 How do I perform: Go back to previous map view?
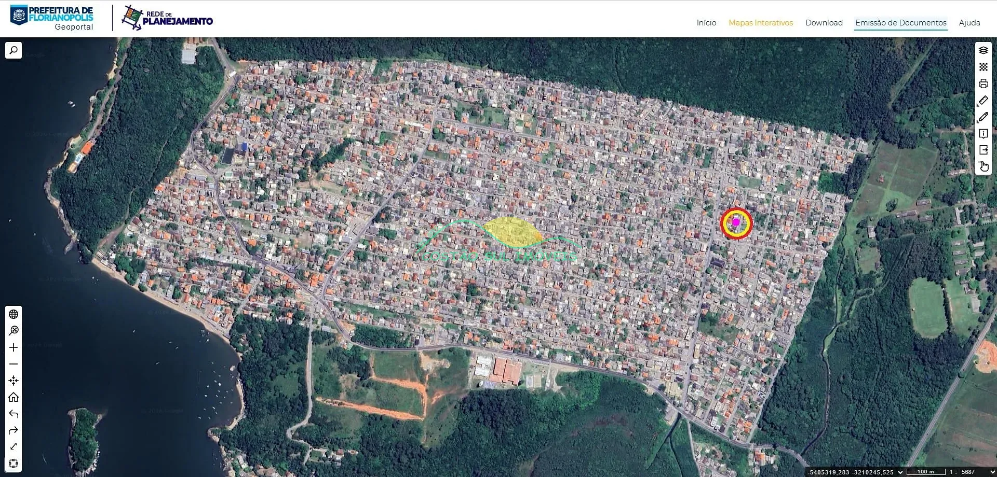(14, 414)
